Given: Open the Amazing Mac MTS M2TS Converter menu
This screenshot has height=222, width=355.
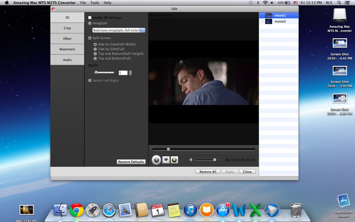Looking at the screenshot, I should coord(44,3).
